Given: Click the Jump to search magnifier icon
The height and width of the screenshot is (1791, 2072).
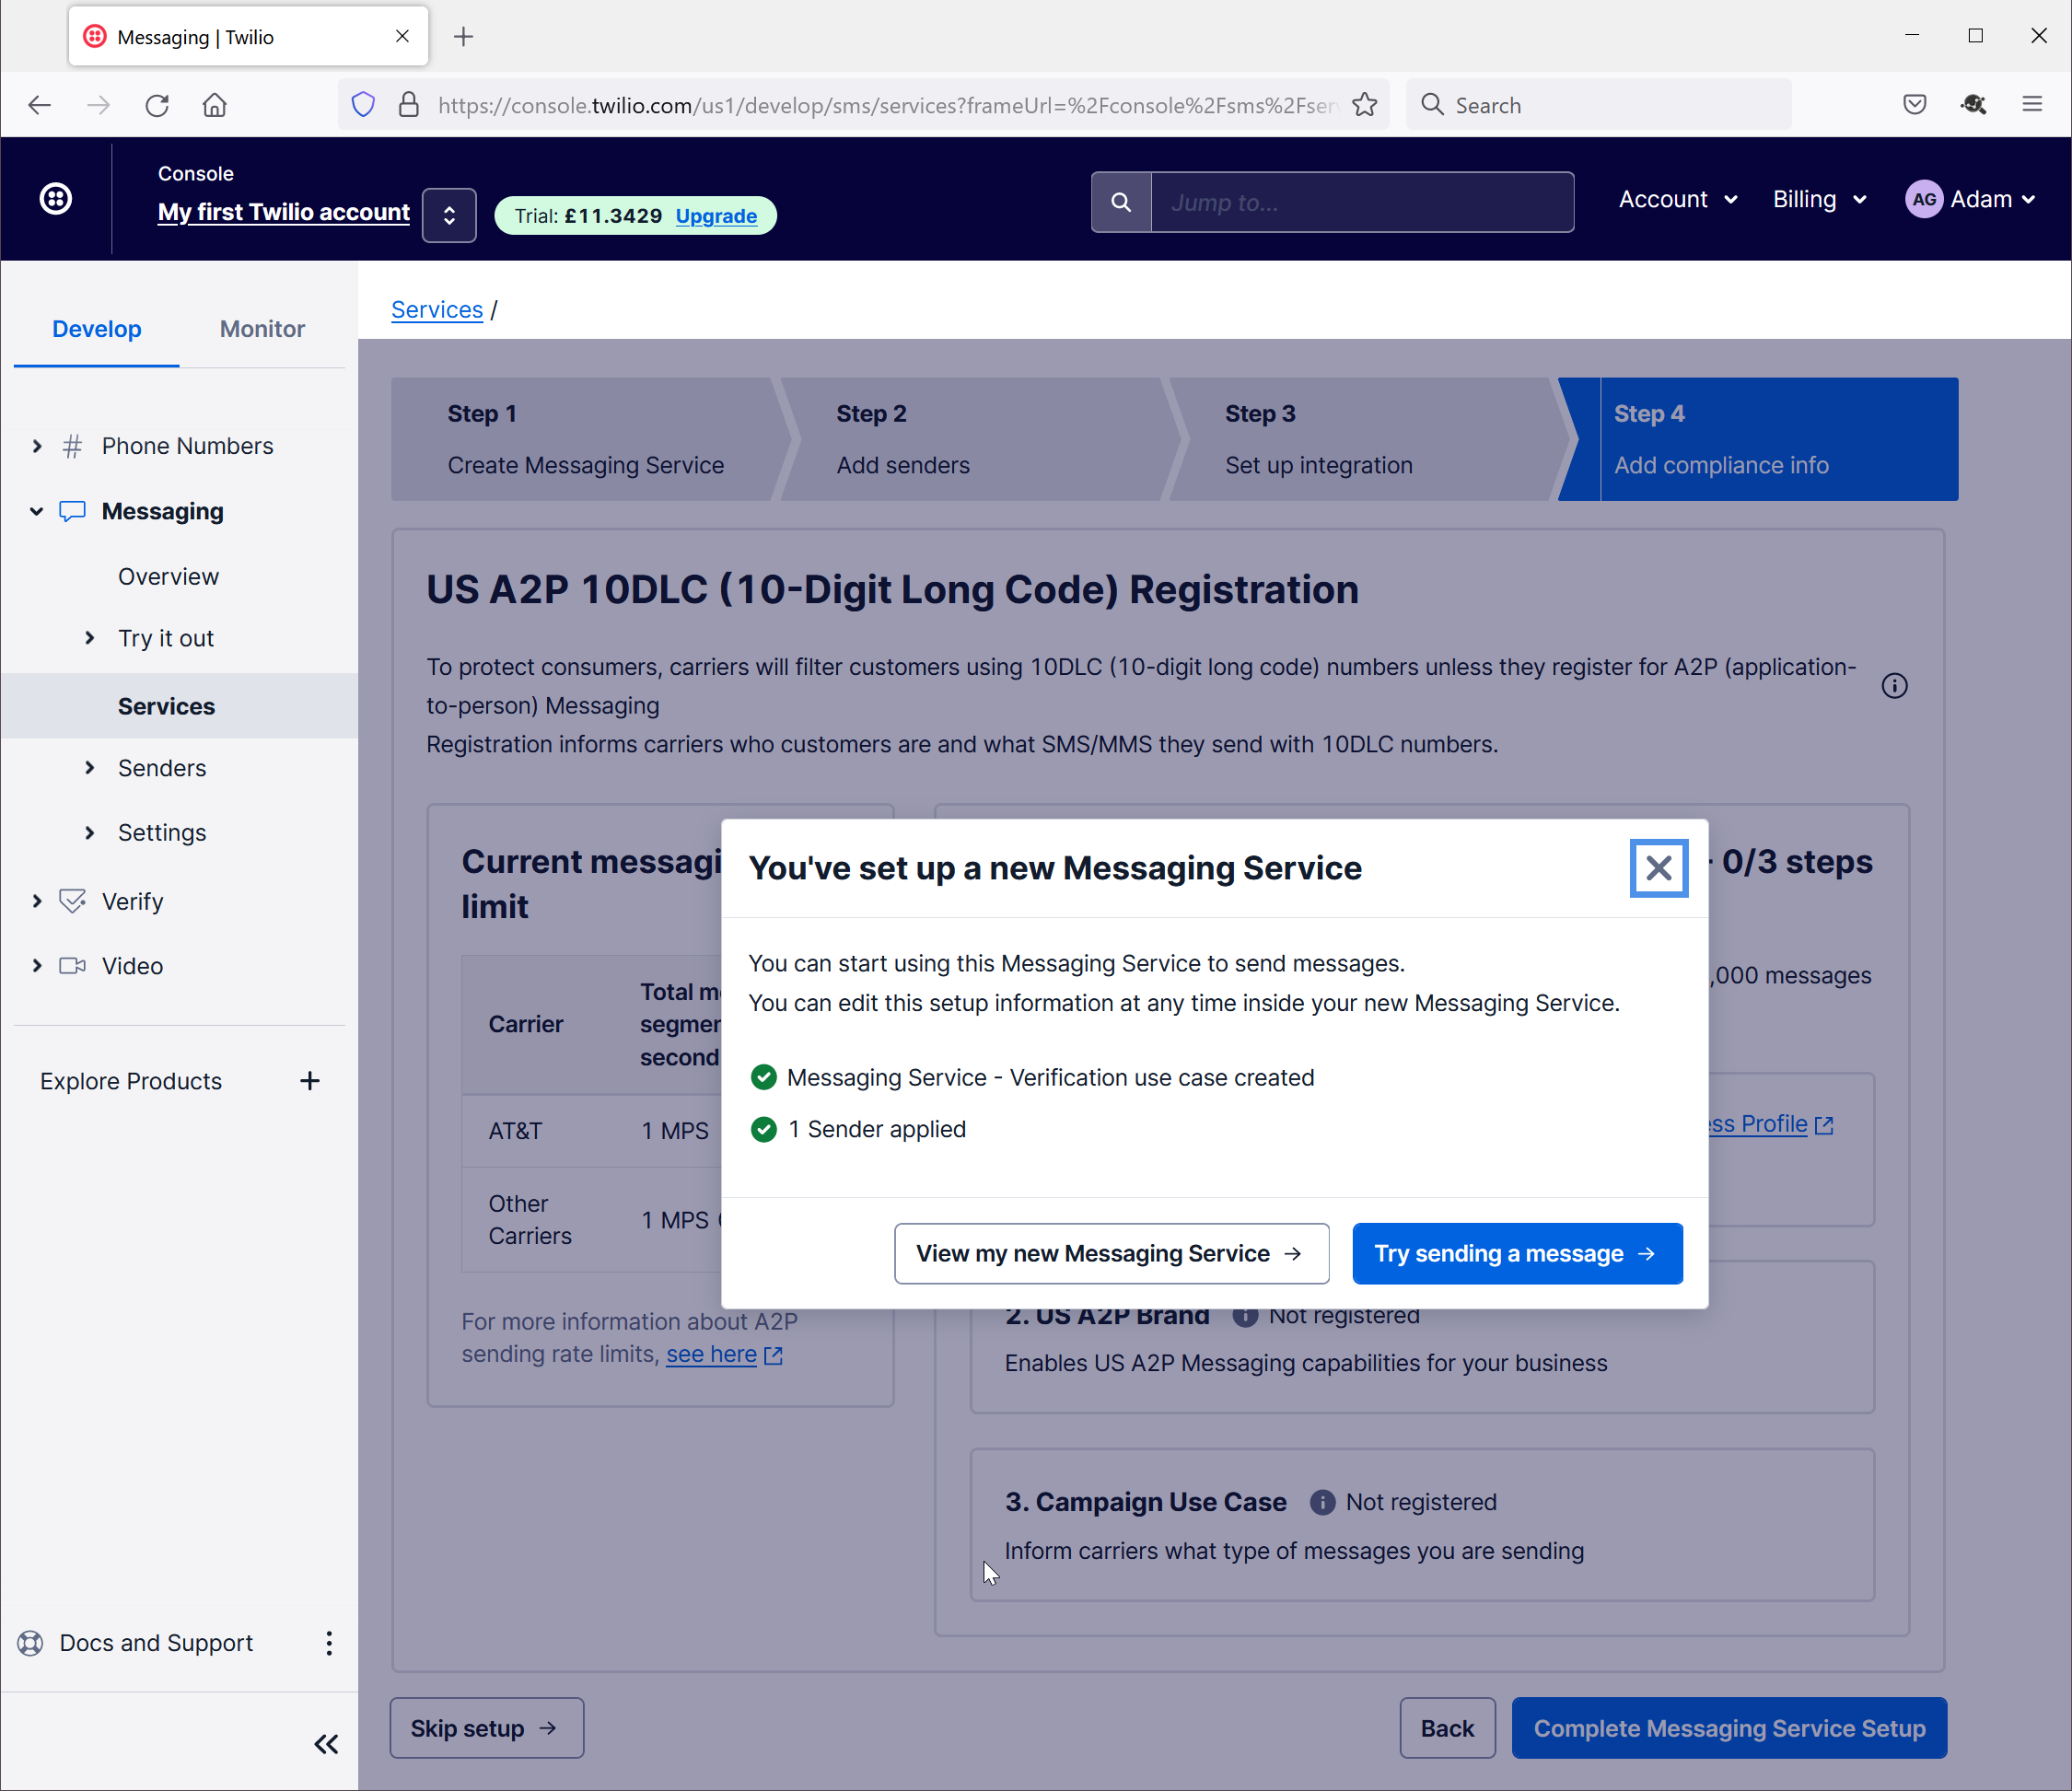Looking at the screenshot, I should [x=1121, y=203].
